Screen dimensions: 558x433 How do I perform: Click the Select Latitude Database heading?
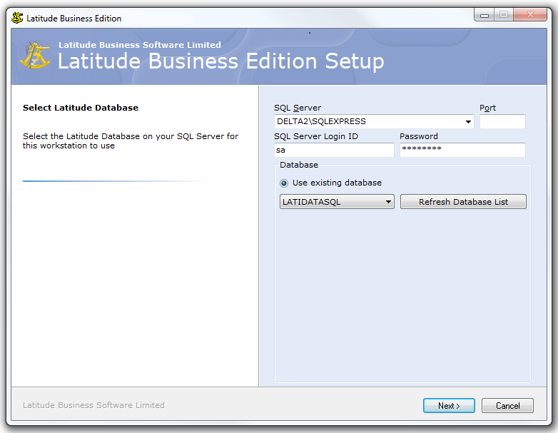tap(81, 108)
